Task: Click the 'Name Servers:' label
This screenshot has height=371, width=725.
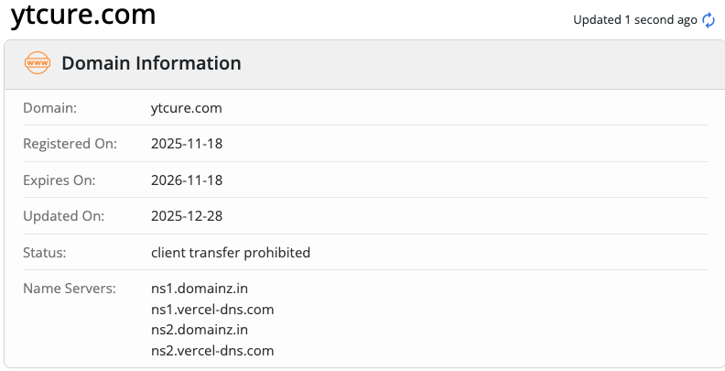Action: [70, 289]
